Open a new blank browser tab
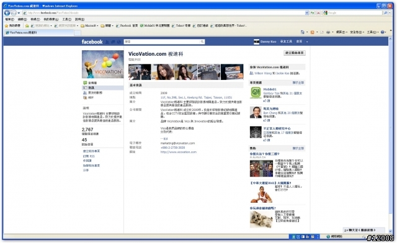397x243 pixels. click(78, 33)
